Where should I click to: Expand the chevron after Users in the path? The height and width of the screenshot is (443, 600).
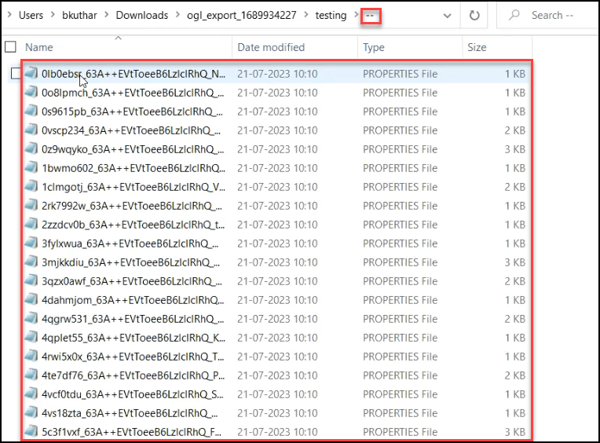(x=53, y=15)
